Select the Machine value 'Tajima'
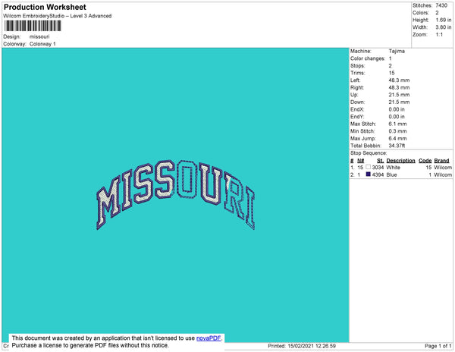Image resolution: width=455 pixels, height=352 pixels. [x=397, y=51]
